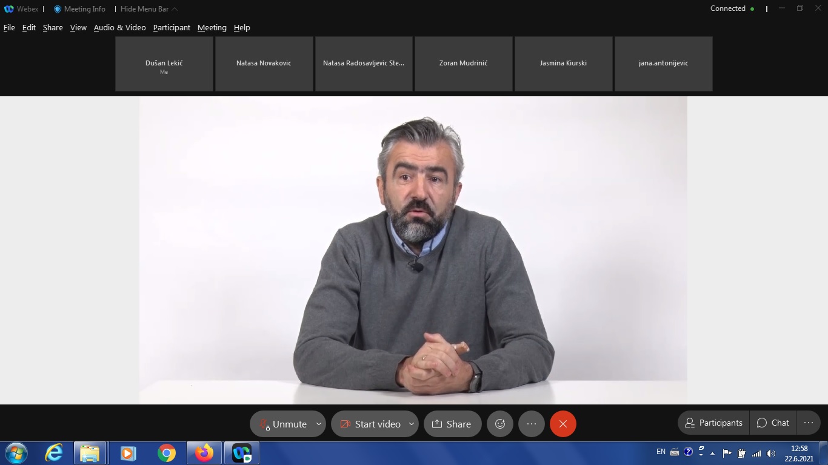Click the Connected status indicator
The width and height of the screenshot is (828, 465).
pos(732,8)
